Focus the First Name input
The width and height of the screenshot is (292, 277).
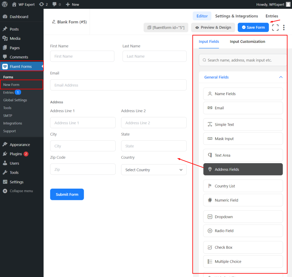pos(82,56)
